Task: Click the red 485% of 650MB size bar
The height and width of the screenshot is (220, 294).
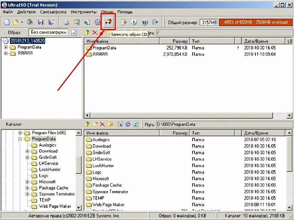Action: [x=256, y=22]
